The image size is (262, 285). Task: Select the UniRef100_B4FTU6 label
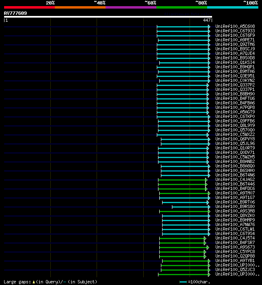[x=235, y=98]
